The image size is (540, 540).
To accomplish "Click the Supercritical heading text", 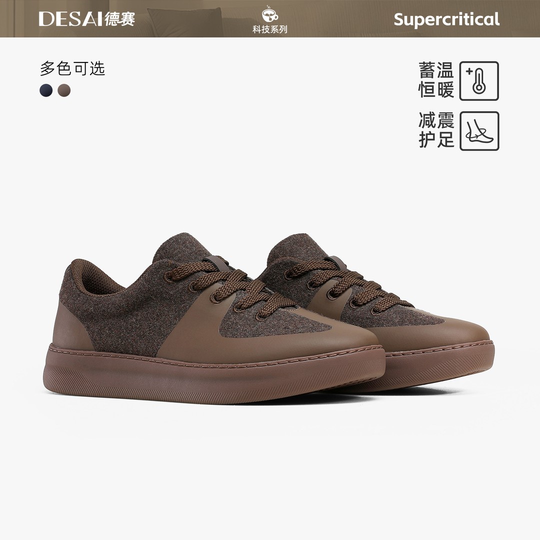I will coord(446,19).
